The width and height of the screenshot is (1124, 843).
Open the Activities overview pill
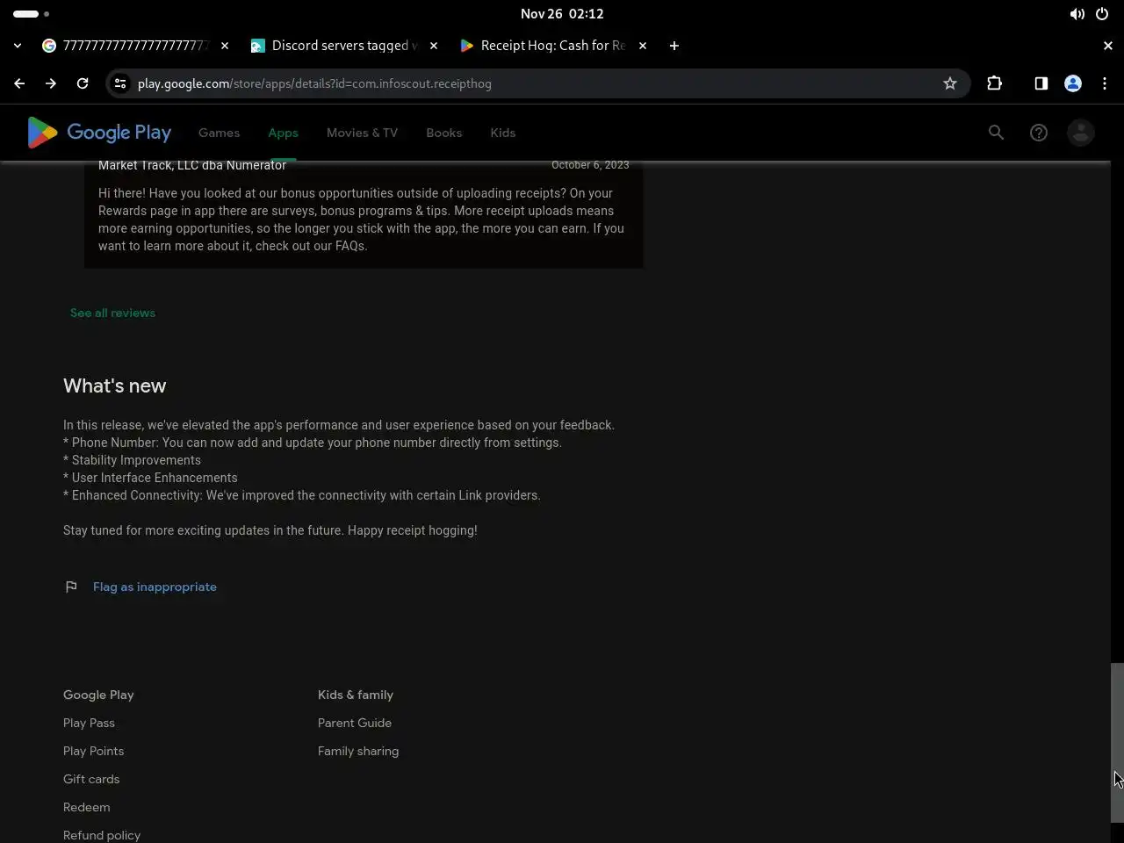[32, 14]
